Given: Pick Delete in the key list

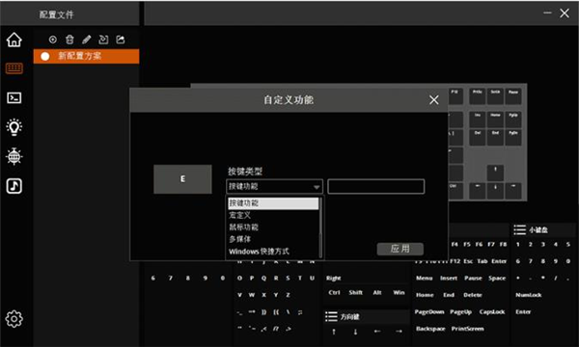Looking at the screenshot, I should [473, 295].
